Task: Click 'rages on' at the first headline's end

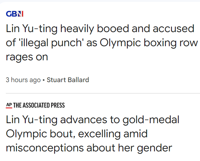Action: pyautogui.click(x=27, y=57)
